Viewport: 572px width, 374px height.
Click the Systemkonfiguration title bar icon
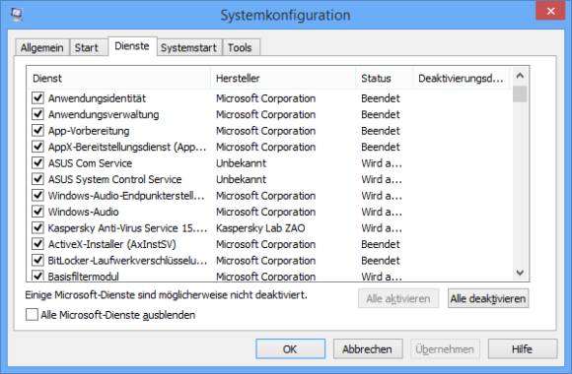[x=17, y=14]
